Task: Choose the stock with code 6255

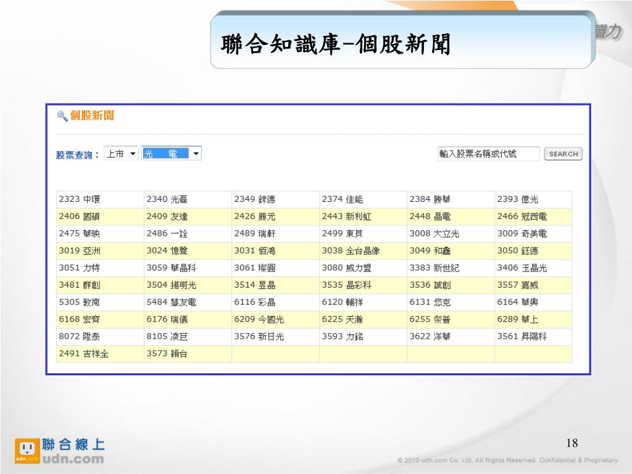Action: (430, 319)
